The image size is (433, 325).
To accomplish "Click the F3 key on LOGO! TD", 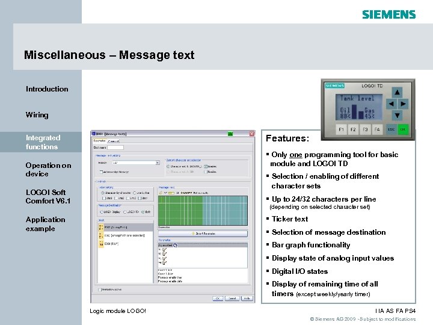I will coord(365,129).
